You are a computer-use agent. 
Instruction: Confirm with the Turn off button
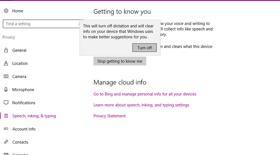click(x=144, y=48)
